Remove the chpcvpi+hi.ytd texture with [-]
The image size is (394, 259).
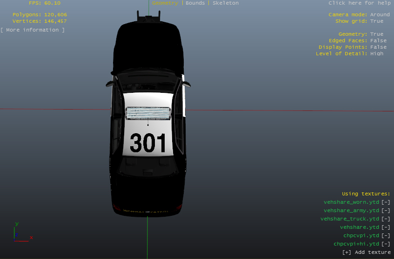[385, 244]
